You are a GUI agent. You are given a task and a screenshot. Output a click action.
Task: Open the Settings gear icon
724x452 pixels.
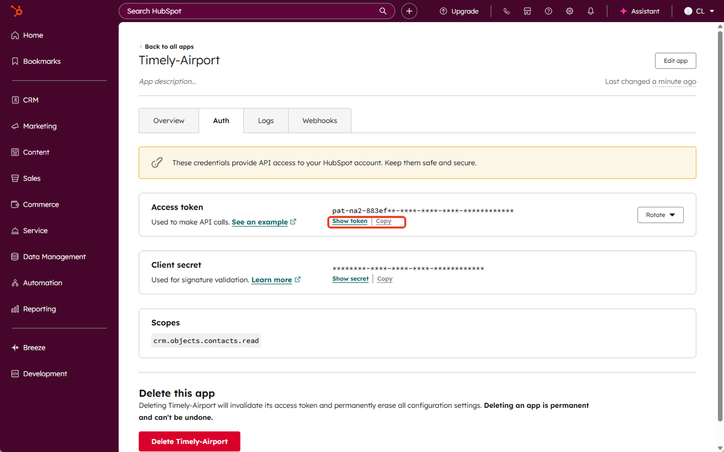click(570, 11)
